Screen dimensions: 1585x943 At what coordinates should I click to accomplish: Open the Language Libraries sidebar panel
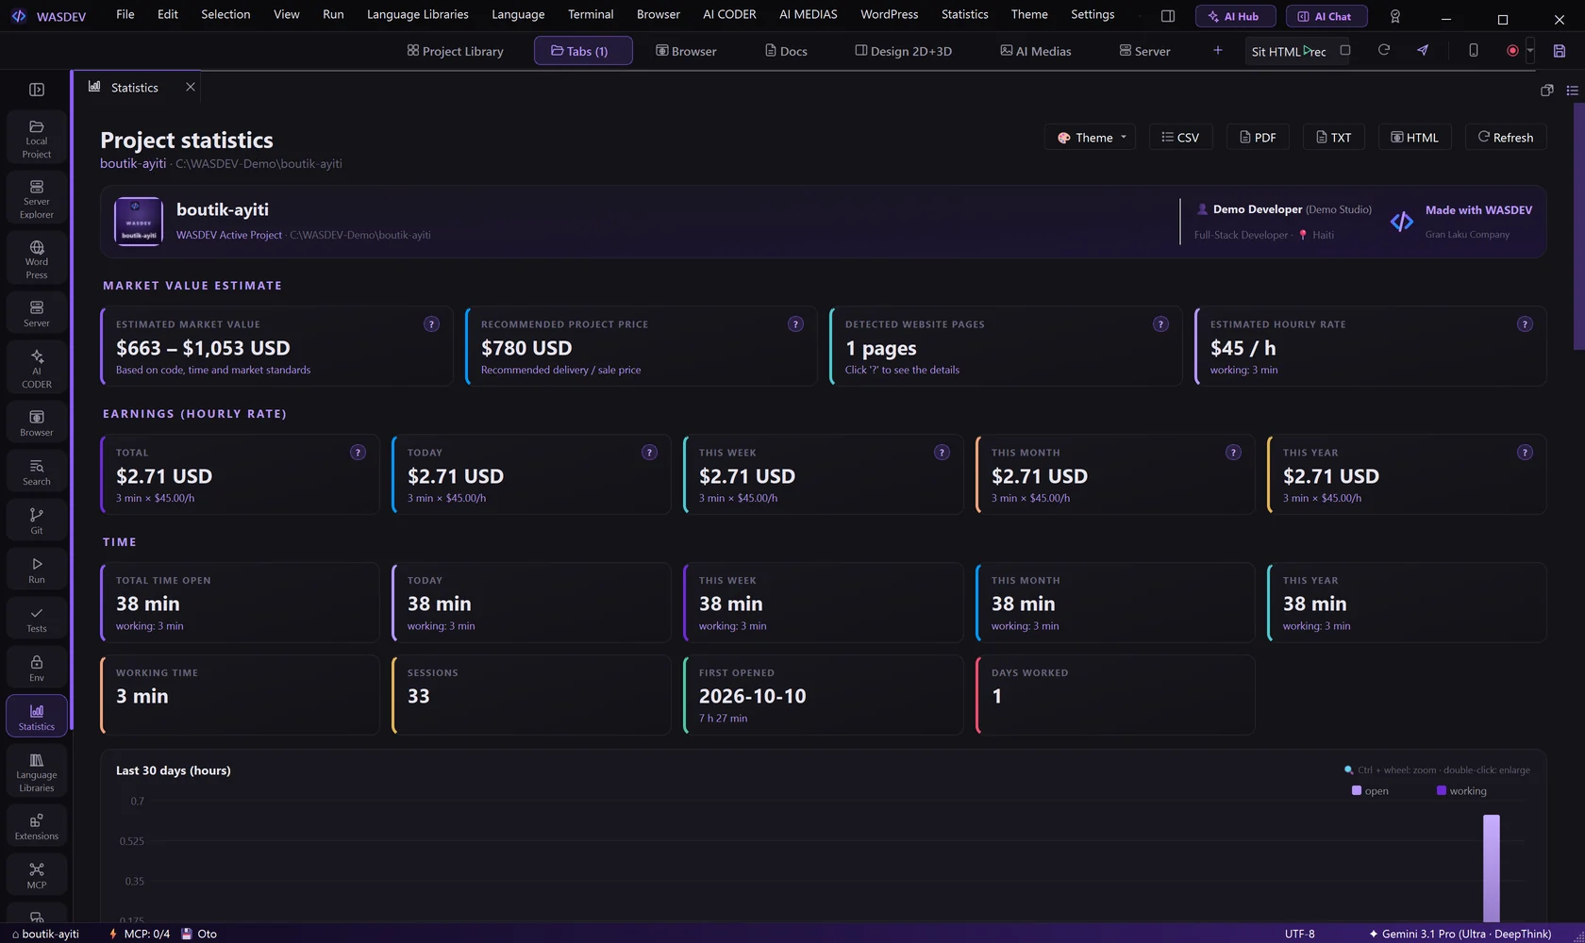(x=37, y=772)
